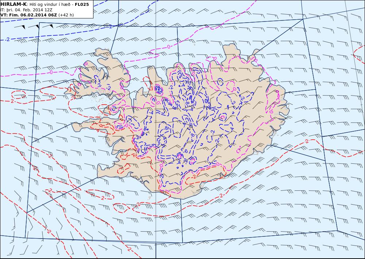Click the valid time 'Fim. 06.02.2014 06Z'
This screenshot has height=259, width=365.
[x=33, y=15]
